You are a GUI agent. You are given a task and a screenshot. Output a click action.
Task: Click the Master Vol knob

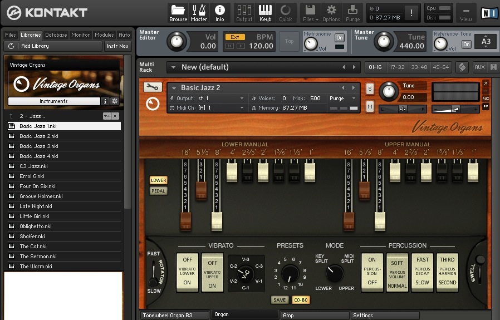tap(177, 41)
